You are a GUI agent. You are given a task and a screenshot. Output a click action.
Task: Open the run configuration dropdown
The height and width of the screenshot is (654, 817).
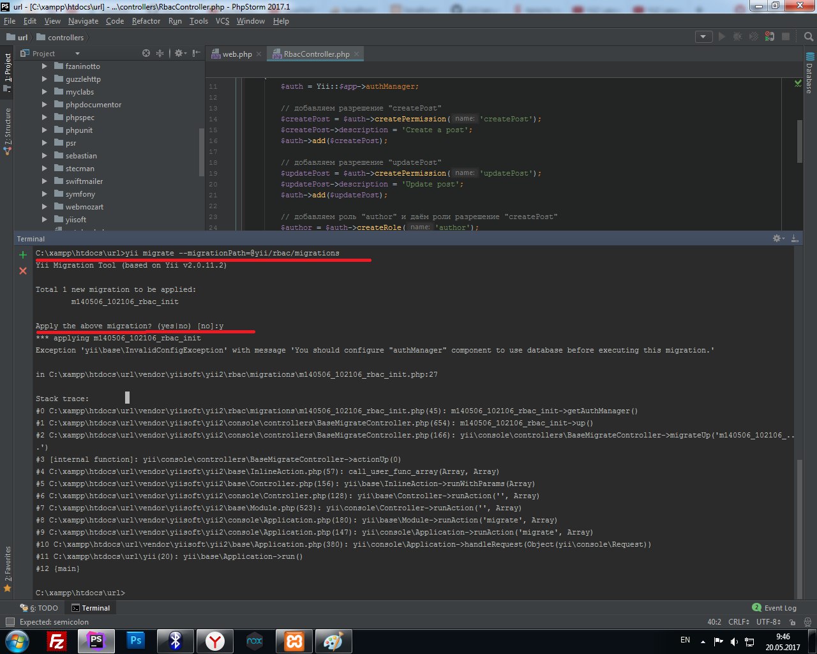pyautogui.click(x=703, y=37)
